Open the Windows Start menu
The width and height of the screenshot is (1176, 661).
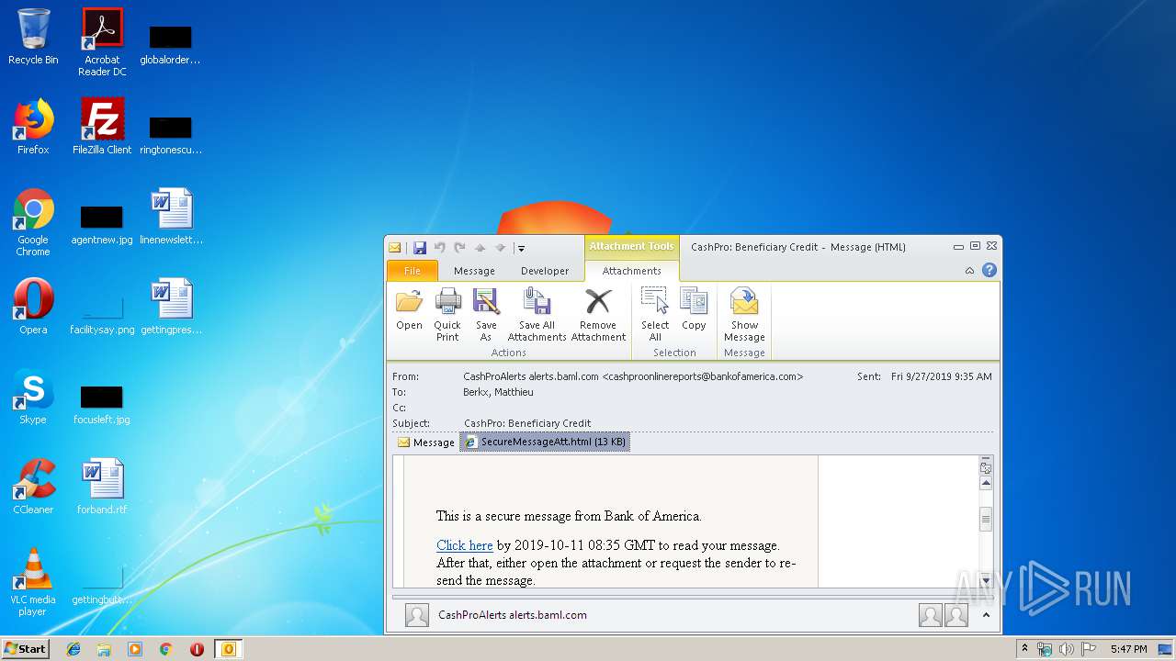pos(26,648)
